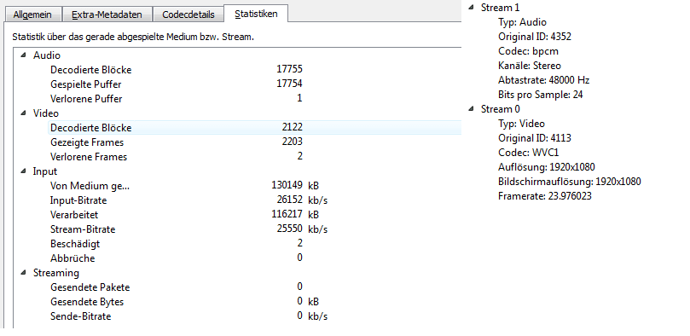Click the Streaming group label
Screen dimensions: 690x336
(56, 273)
